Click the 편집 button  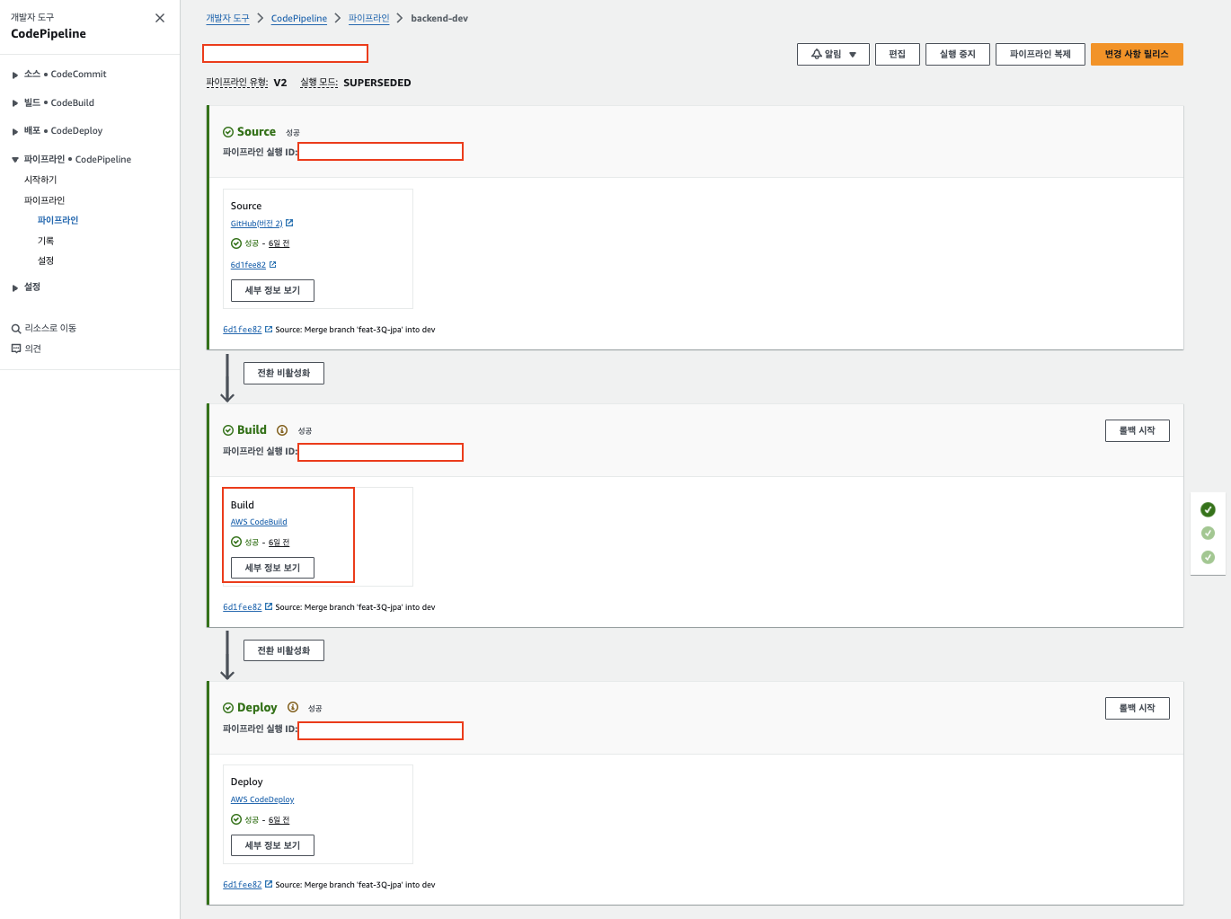[898, 55]
